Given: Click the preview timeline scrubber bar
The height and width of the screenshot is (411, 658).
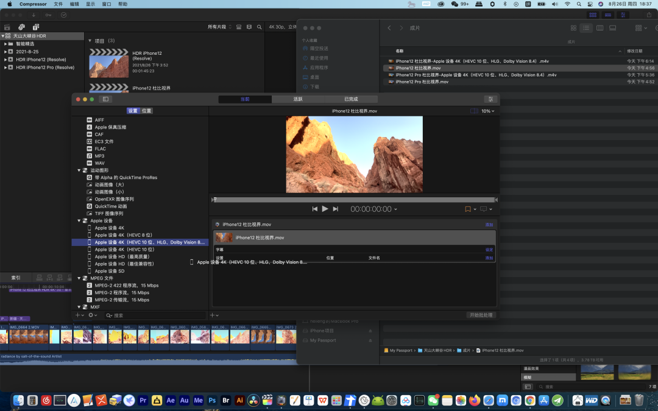Looking at the screenshot, I should 355,200.
